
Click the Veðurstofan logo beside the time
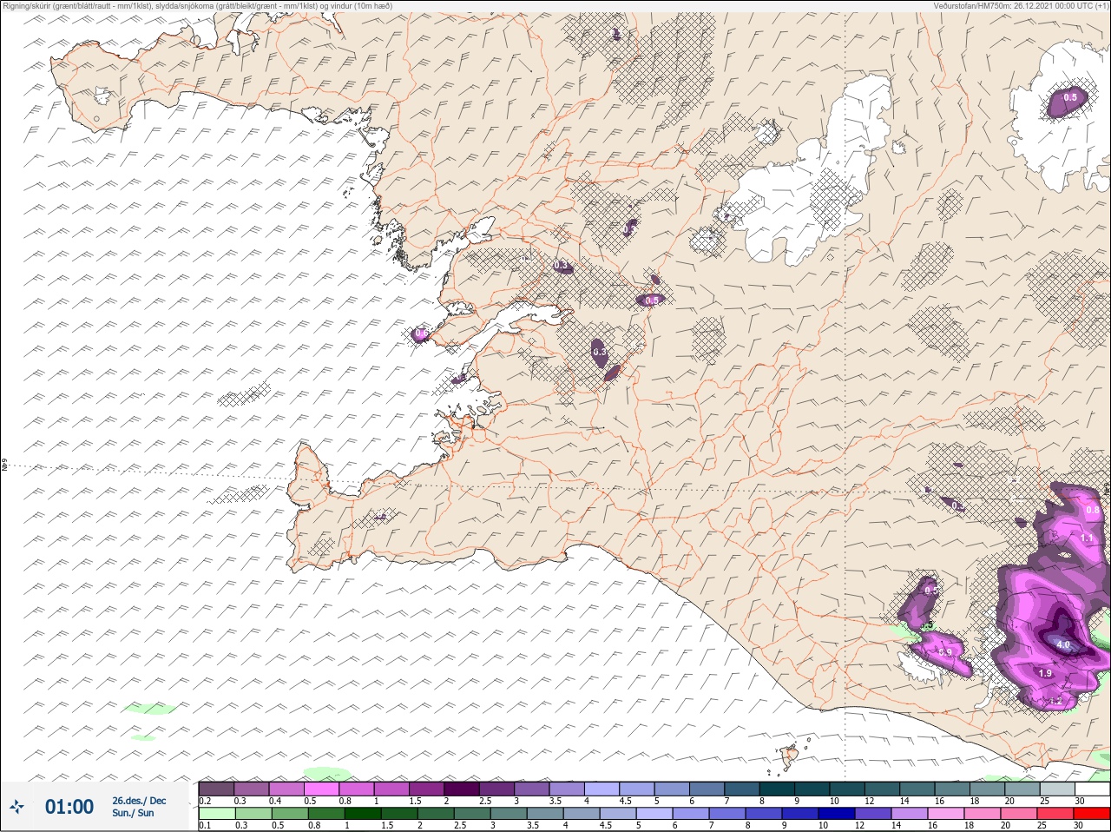(x=17, y=808)
